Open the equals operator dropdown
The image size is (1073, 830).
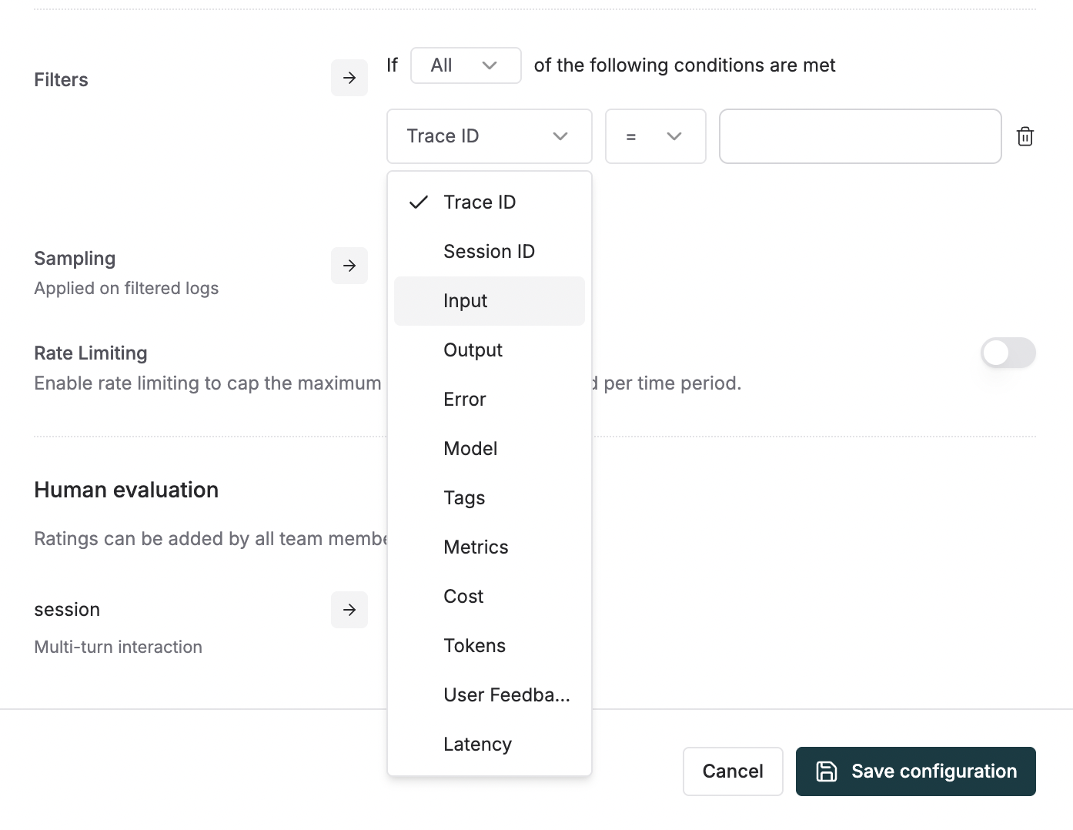point(655,136)
